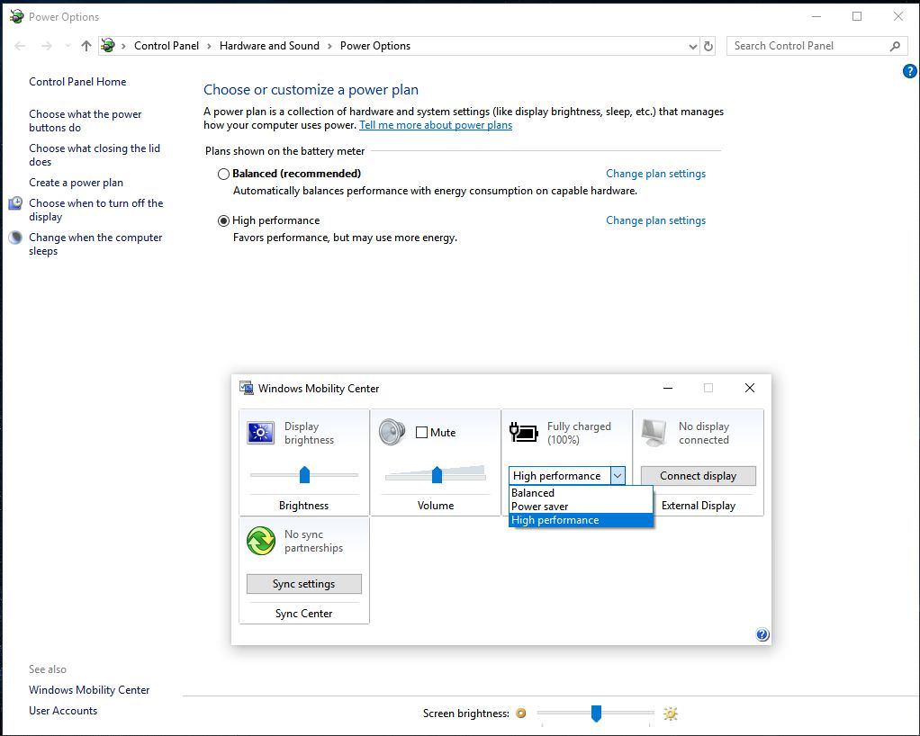Screen dimensions: 920x736
Task: Go up one level with the up arrow
Action: point(86,46)
